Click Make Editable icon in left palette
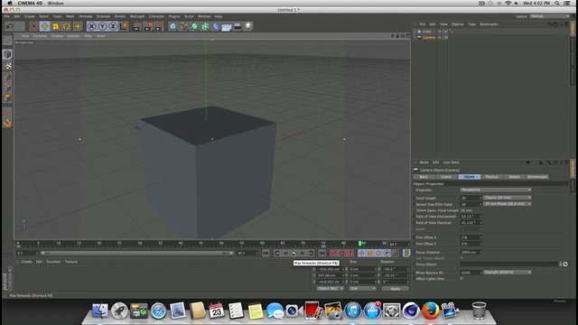 pos(7,41)
